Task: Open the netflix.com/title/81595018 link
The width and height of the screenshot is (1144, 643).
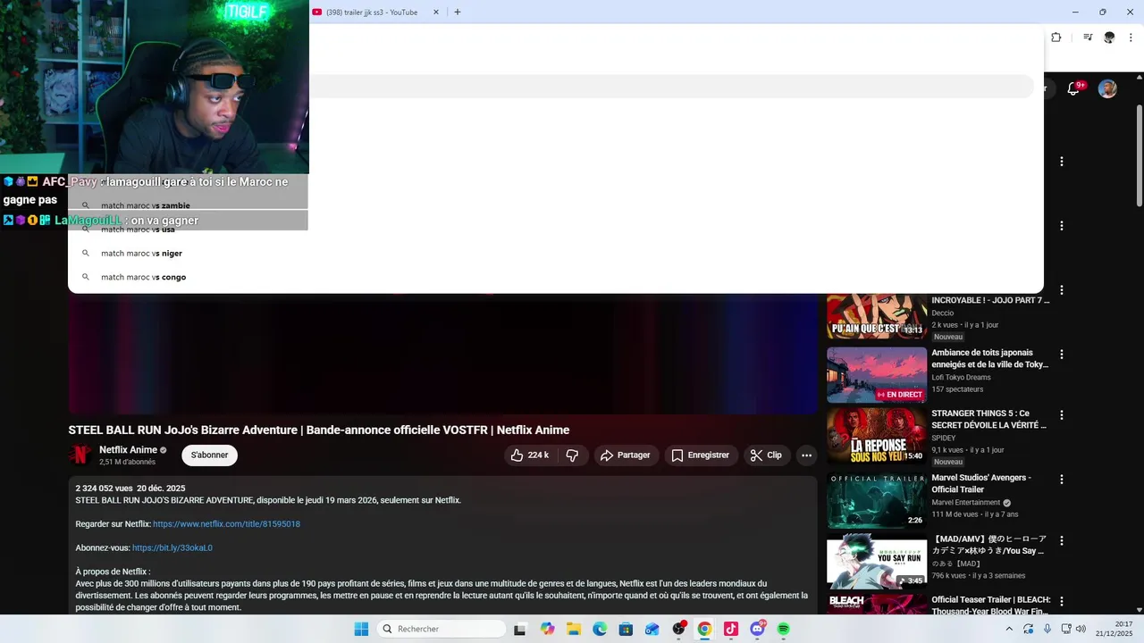Action: click(x=226, y=524)
